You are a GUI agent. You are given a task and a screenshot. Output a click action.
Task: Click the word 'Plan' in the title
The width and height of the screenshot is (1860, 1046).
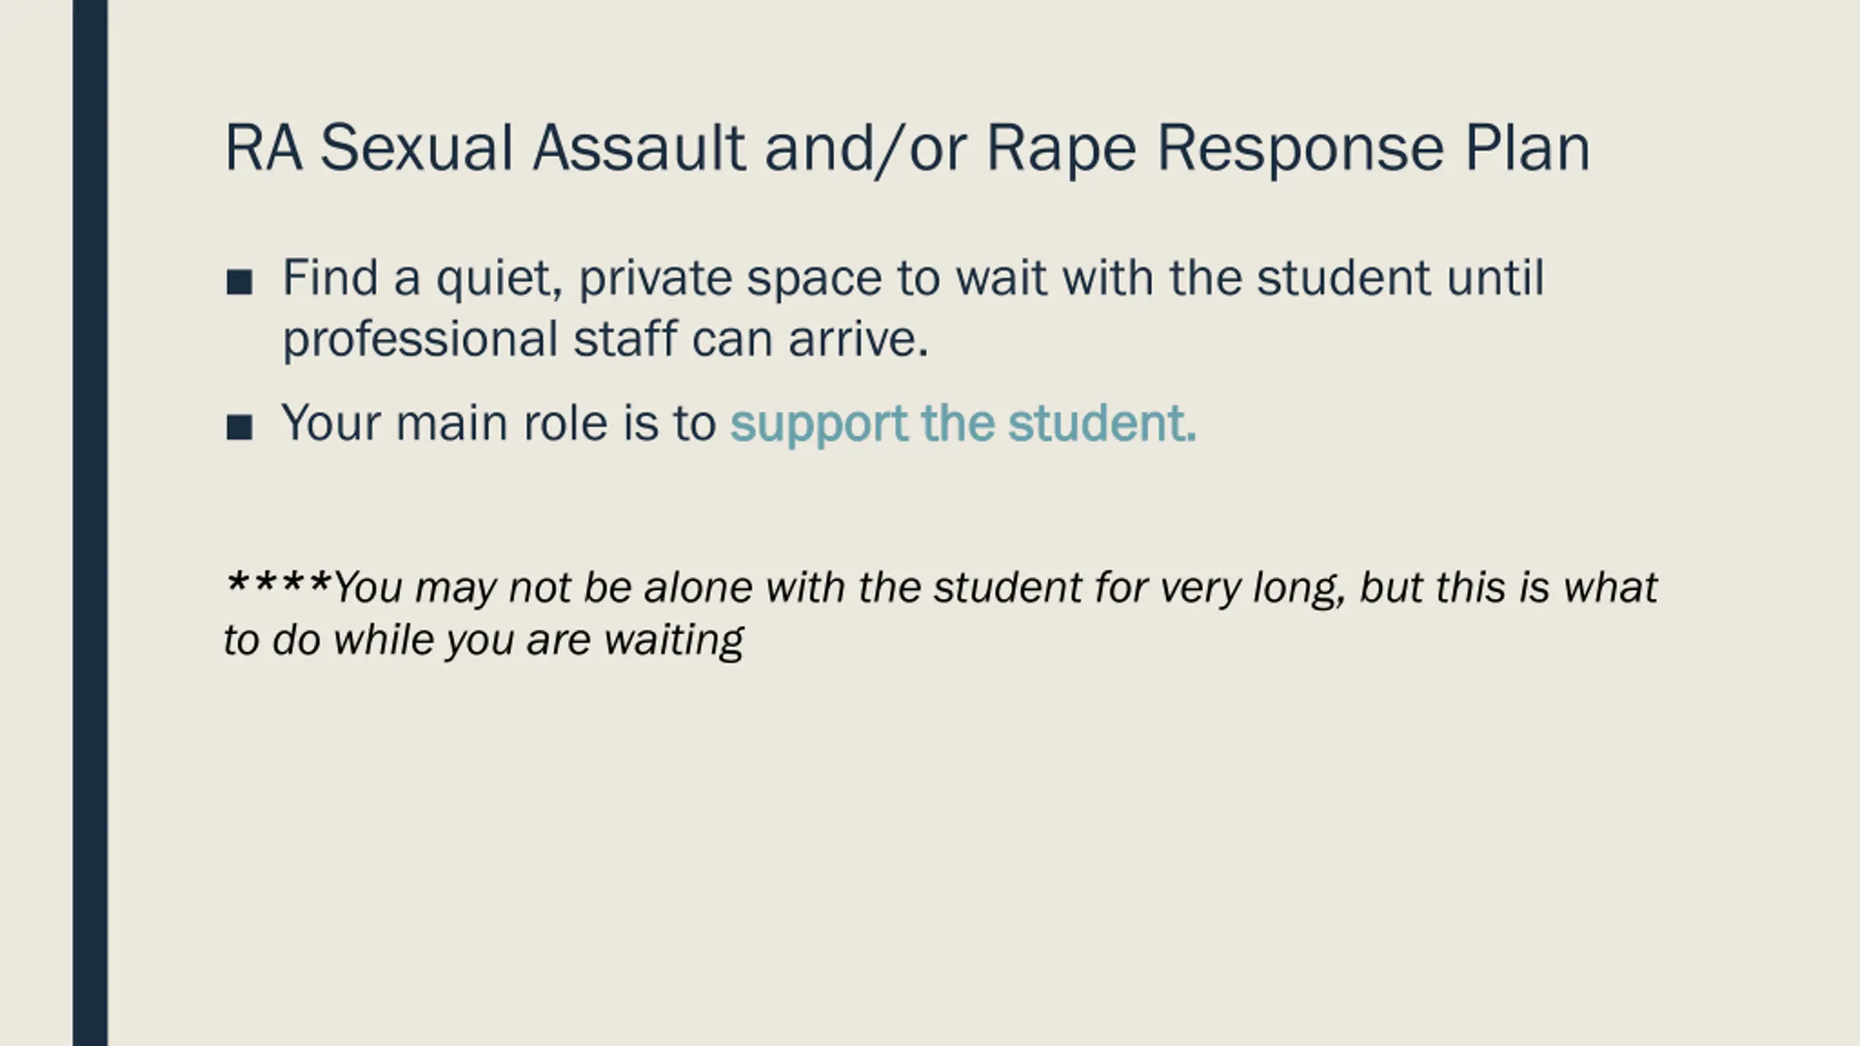click(x=1527, y=148)
